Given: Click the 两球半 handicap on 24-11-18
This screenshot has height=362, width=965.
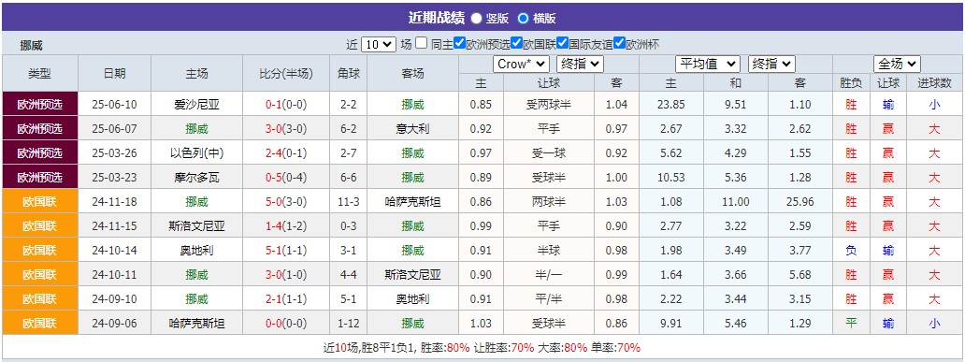Looking at the screenshot, I should point(548,202).
